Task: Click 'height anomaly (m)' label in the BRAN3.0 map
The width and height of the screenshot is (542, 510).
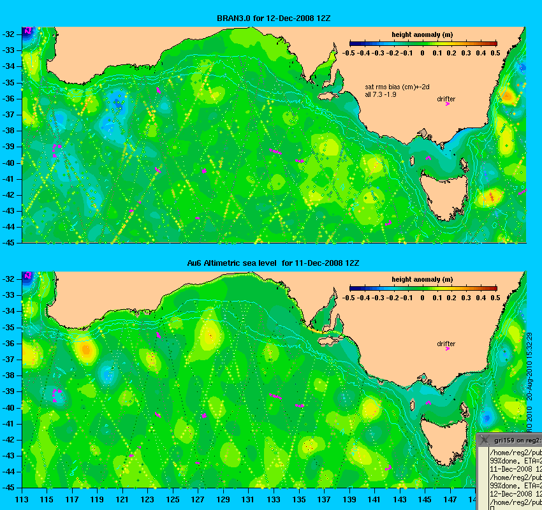Action: 422,34
